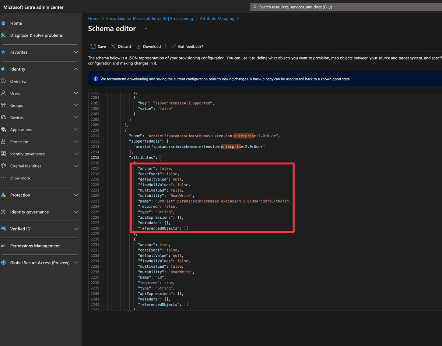Screen dimensions: 442x346
Task: Click the Discard X icon
Action: pos(113,46)
